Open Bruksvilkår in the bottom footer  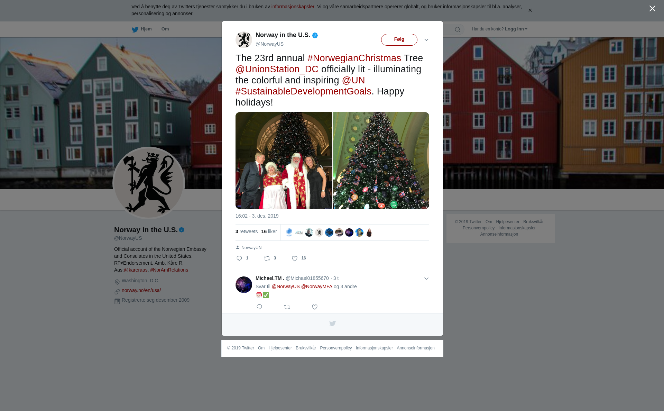point(306,348)
